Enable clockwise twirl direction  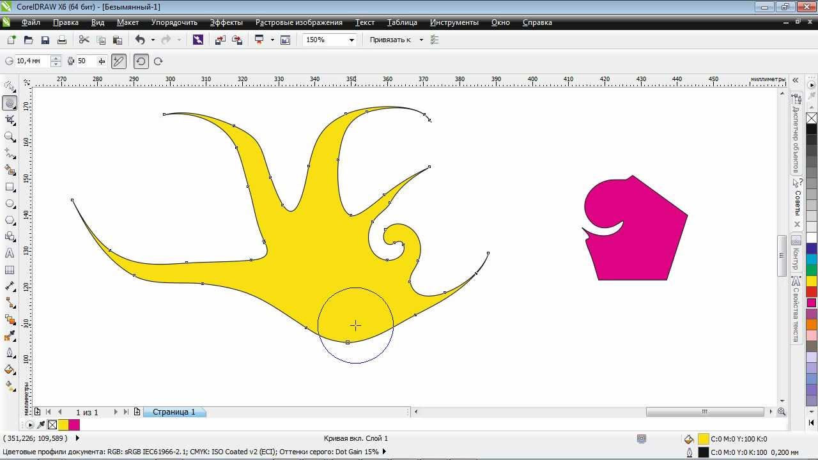pyautogui.click(x=158, y=61)
